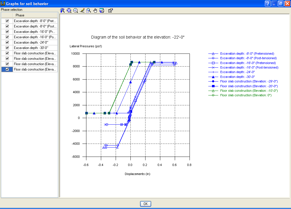Click legend entry Excavation depth: -8'-0" (Post-tensioned)
291x209 pixels.
pyautogui.click(x=248, y=58)
